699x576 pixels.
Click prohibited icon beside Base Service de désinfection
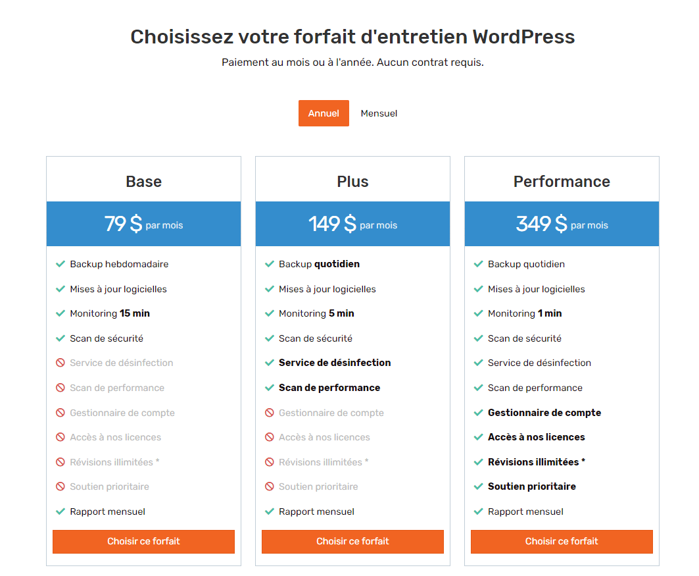tap(60, 363)
